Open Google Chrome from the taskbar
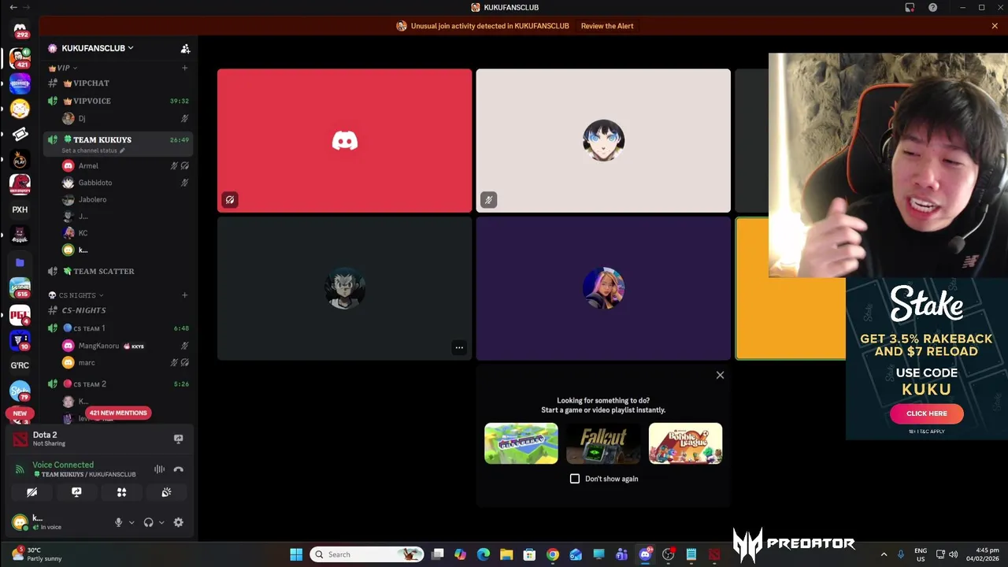Viewport: 1008px width, 567px height. [x=553, y=554]
